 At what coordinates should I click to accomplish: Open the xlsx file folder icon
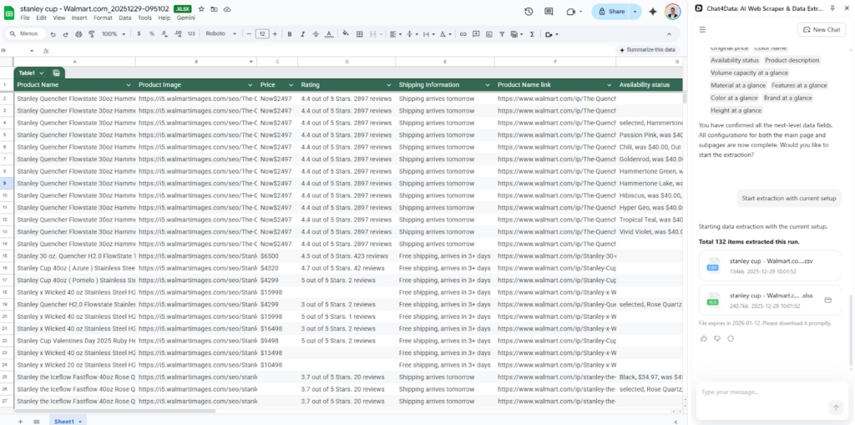(x=827, y=300)
